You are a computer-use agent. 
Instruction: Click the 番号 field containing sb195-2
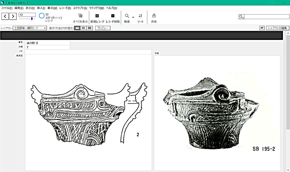48,43
